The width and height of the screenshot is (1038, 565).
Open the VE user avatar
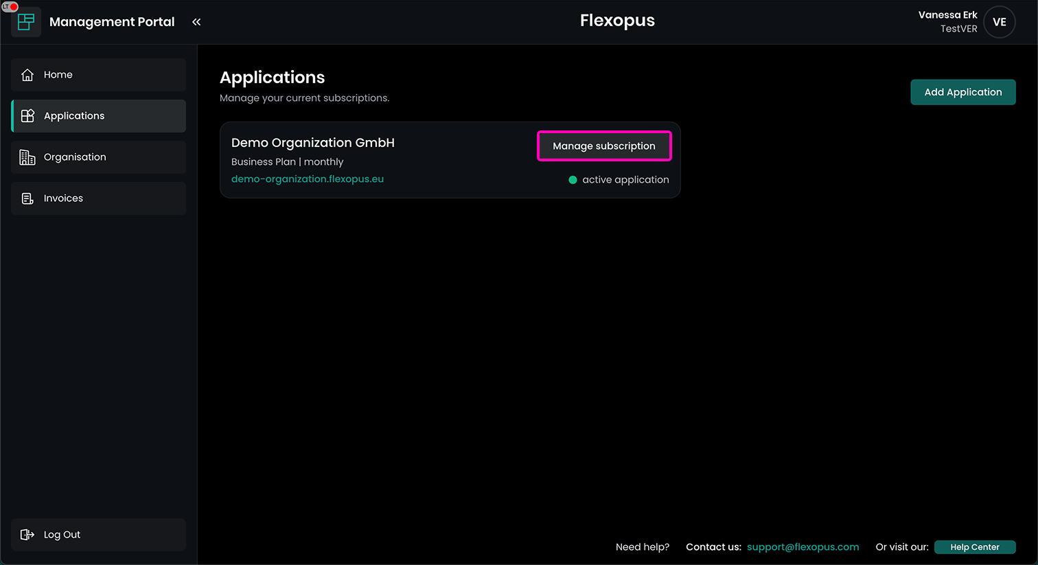click(x=999, y=22)
